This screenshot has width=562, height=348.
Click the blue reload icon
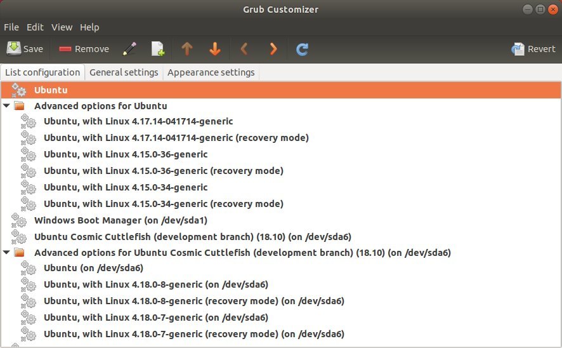point(302,49)
